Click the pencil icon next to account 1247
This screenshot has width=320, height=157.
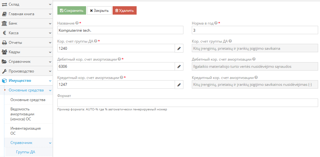(x=179, y=85)
